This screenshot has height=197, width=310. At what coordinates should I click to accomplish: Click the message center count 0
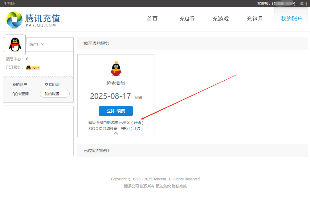(x=27, y=59)
